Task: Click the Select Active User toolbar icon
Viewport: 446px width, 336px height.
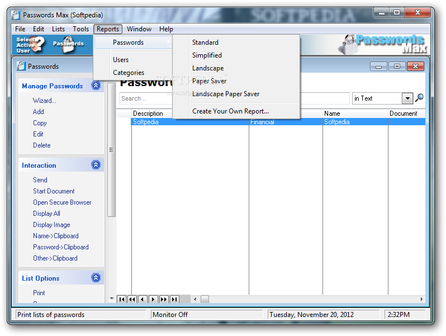Action: pyautogui.click(x=31, y=45)
